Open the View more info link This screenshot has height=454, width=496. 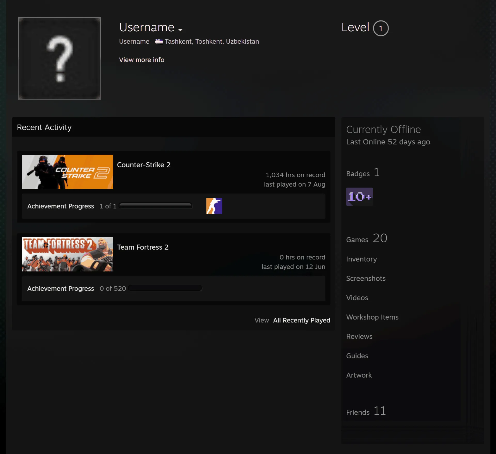click(142, 60)
